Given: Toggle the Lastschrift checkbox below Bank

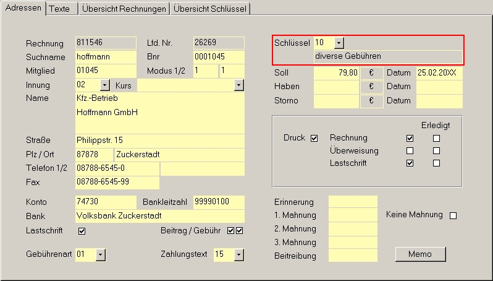Looking at the screenshot, I should [x=82, y=231].
